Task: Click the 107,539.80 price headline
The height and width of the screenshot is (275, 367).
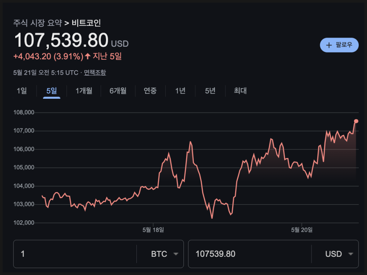Action: pyautogui.click(x=61, y=40)
